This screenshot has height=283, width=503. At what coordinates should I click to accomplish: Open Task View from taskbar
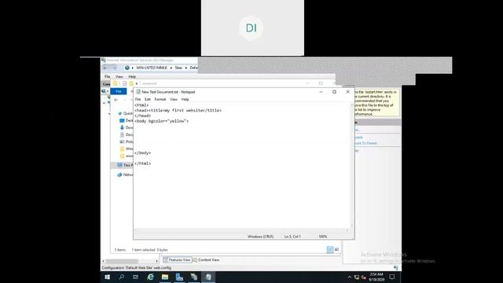(136, 277)
